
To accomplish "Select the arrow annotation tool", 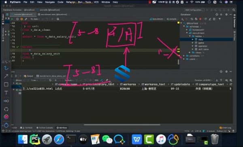I will coord(6,76).
